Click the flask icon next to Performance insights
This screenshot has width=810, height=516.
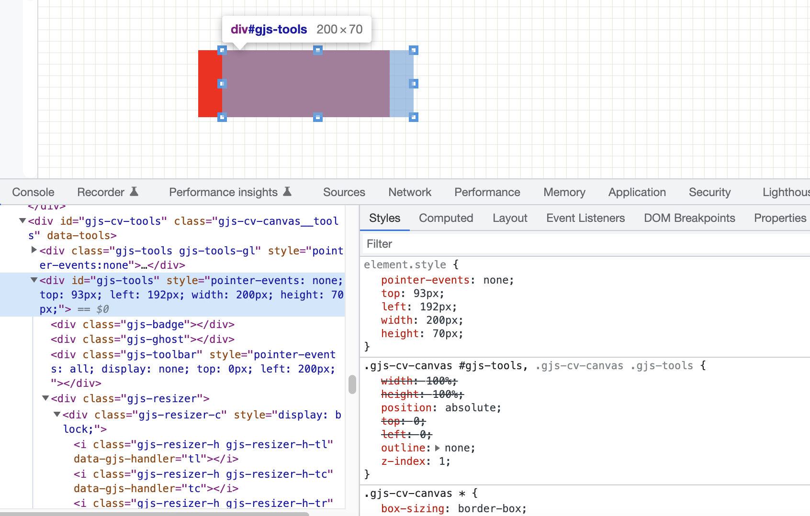(x=287, y=192)
